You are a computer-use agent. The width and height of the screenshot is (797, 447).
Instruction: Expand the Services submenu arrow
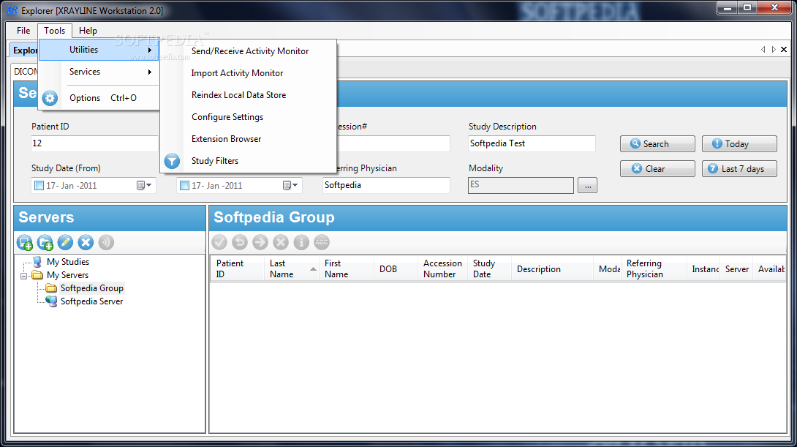pos(149,72)
